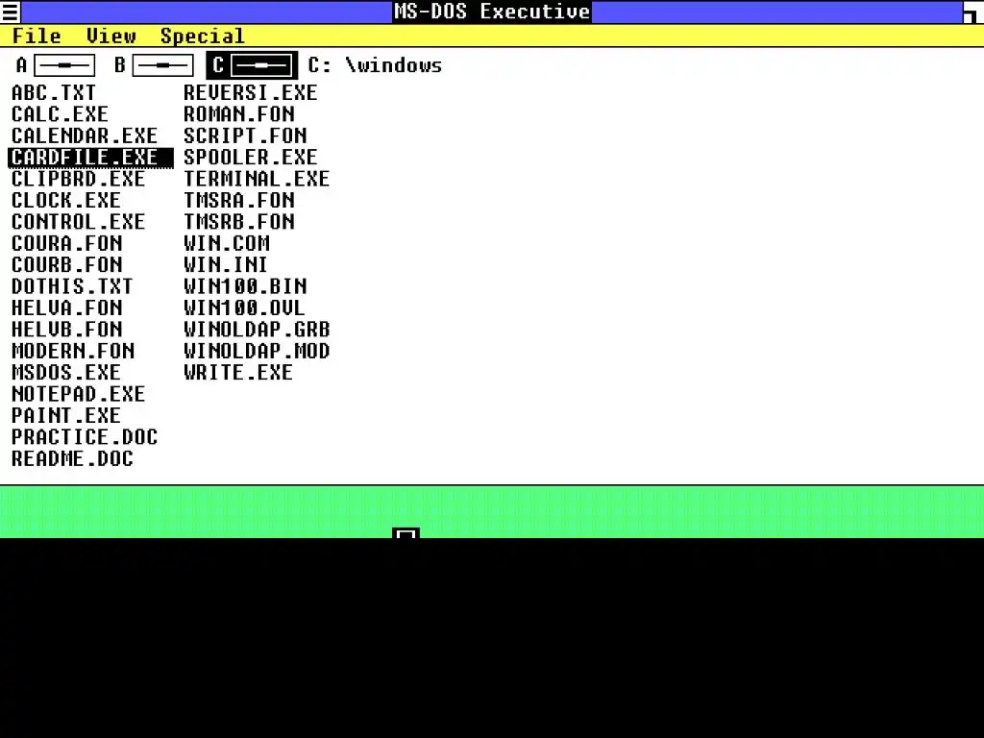Click the minimized disk icon in green area
Image resolution: width=984 pixels, height=738 pixels.
click(406, 533)
